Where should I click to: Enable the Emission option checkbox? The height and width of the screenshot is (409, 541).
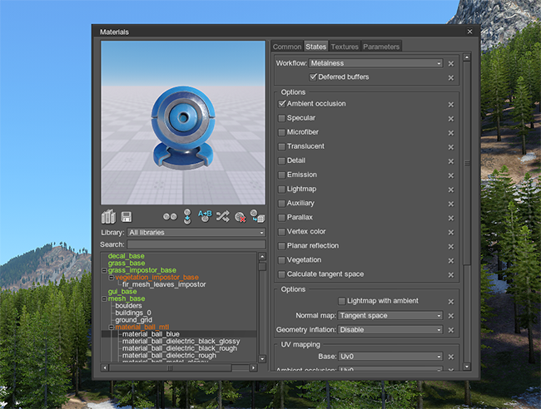(282, 175)
